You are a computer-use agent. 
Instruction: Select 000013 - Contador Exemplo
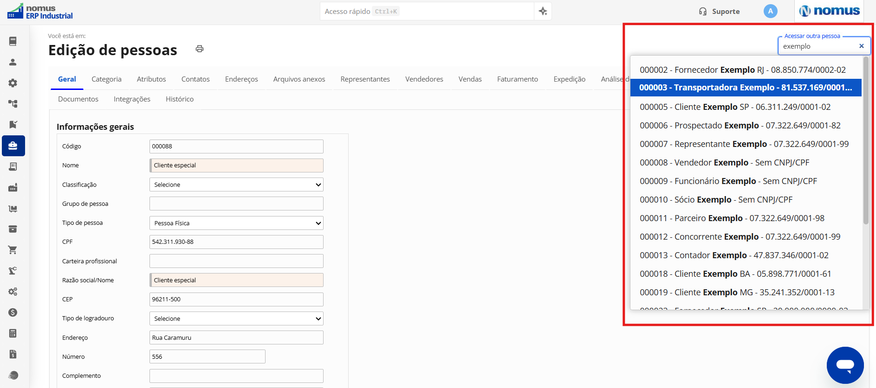(x=746, y=255)
